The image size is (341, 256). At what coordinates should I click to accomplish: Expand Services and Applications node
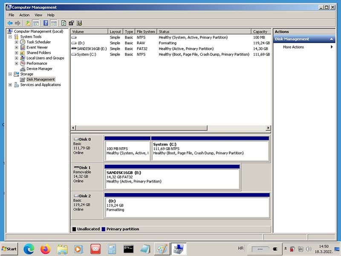10,85
